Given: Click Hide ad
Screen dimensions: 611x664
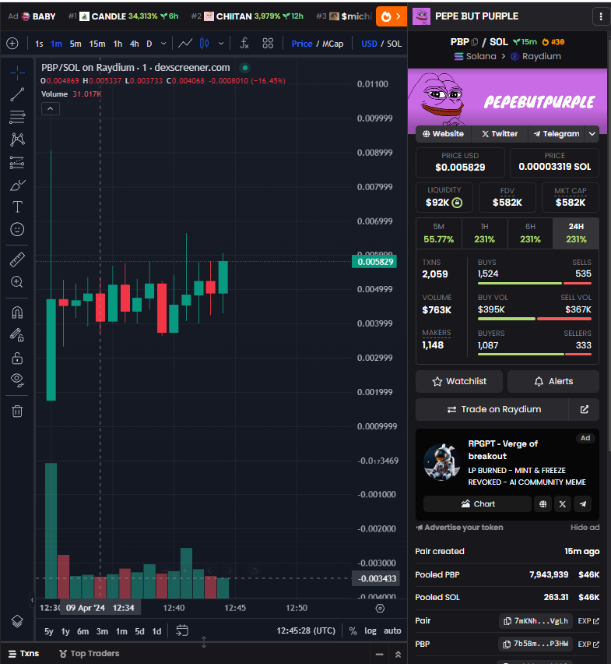Looking at the screenshot, I should coord(585,527).
